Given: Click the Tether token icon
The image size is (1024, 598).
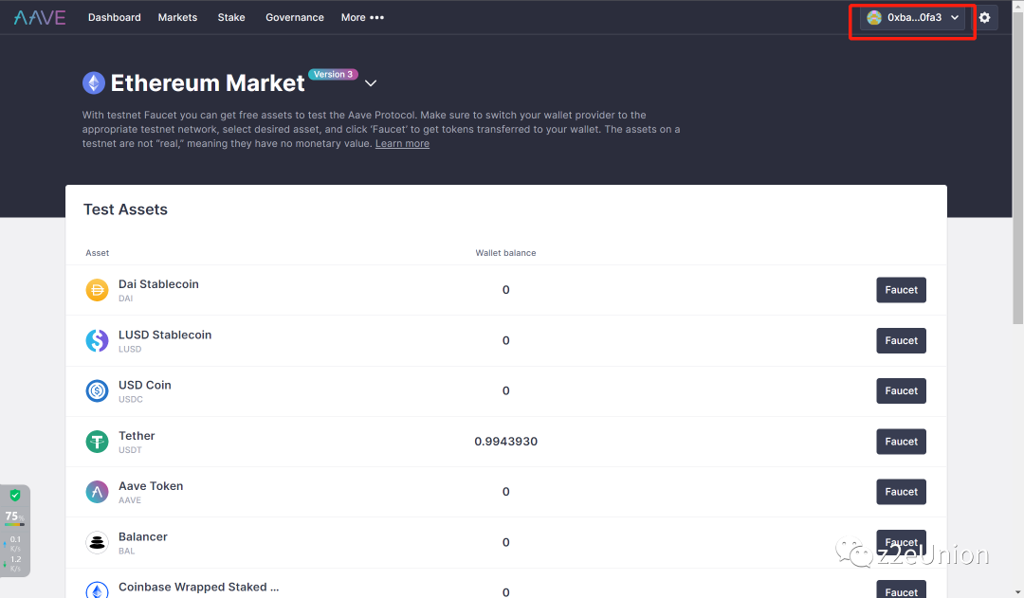Looking at the screenshot, I should coord(97,442).
